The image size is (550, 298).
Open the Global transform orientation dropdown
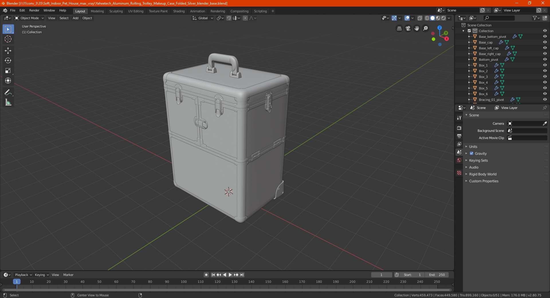[203, 18]
